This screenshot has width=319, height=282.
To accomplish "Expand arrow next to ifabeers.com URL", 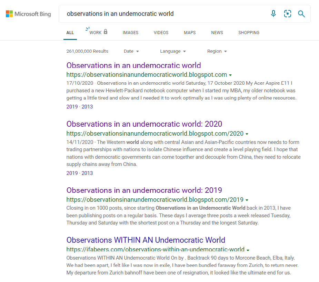I will [x=248, y=250].
